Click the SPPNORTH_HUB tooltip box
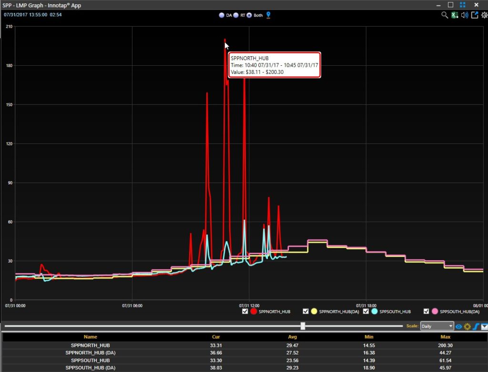This screenshot has height=372, width=488. pyautogui.click(x=274, y=65)
